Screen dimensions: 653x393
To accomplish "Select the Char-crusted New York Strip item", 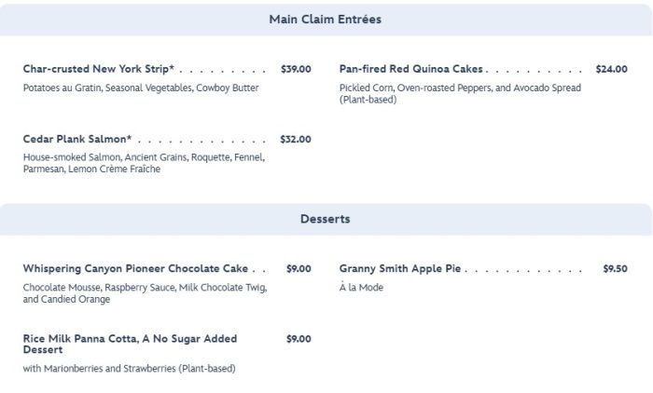I will tap(99, 69).
